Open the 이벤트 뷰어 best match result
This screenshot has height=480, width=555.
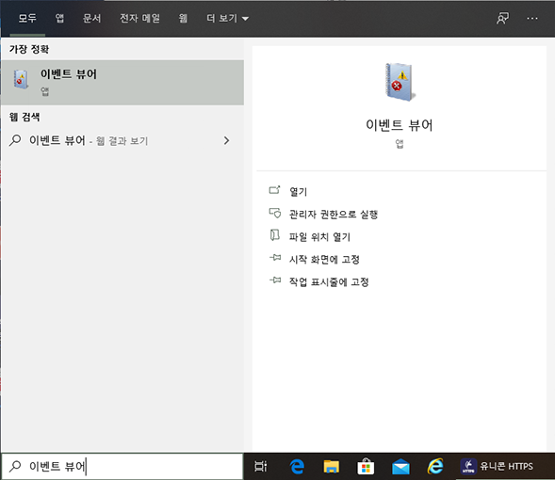(x=122, y=83)
